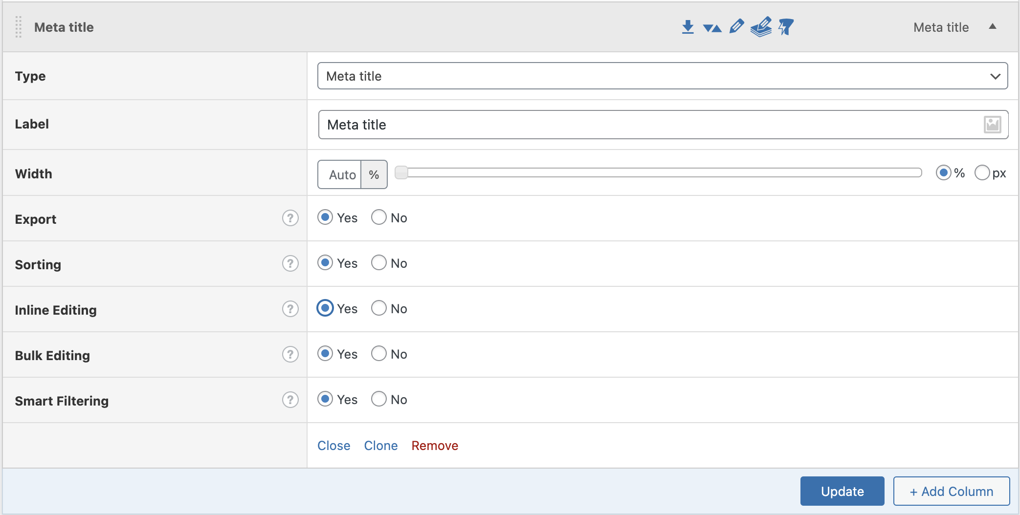Click the inline editing pencil icon
The width and height of the screenshot is (1020, 515).
(x=736, y=26)
